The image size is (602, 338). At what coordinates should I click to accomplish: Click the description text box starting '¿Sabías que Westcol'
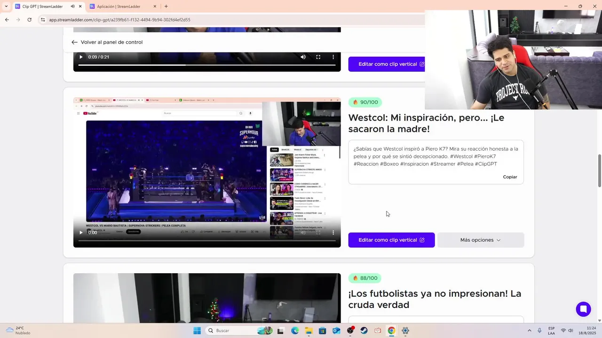coord(436,162)
